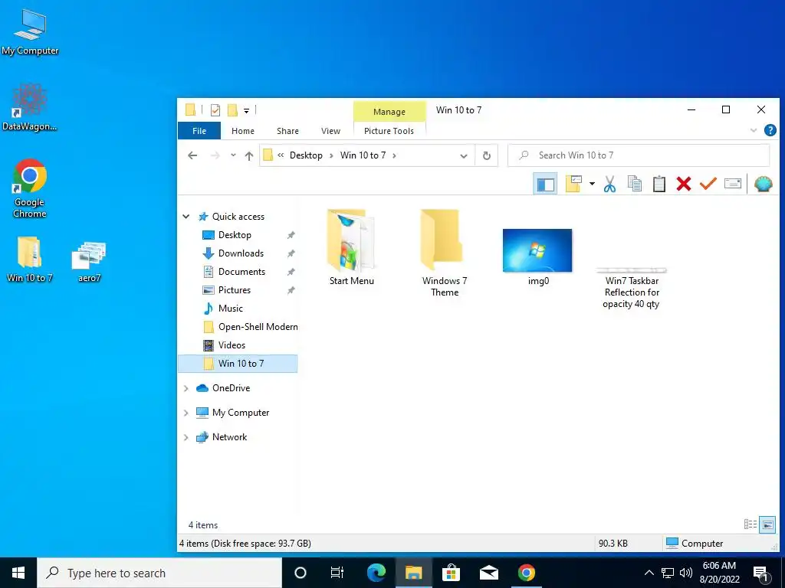785x588 pixels.
Task: Click the Properties quick access toolbar icon
Action: (x=215, y=110)
